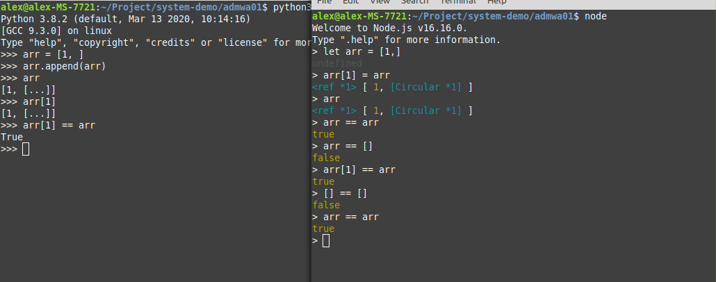The width and height of the screenshot is (716, 282).
Task: Click the Node '> arr == []' line
Action: click(x=343, y=147)
